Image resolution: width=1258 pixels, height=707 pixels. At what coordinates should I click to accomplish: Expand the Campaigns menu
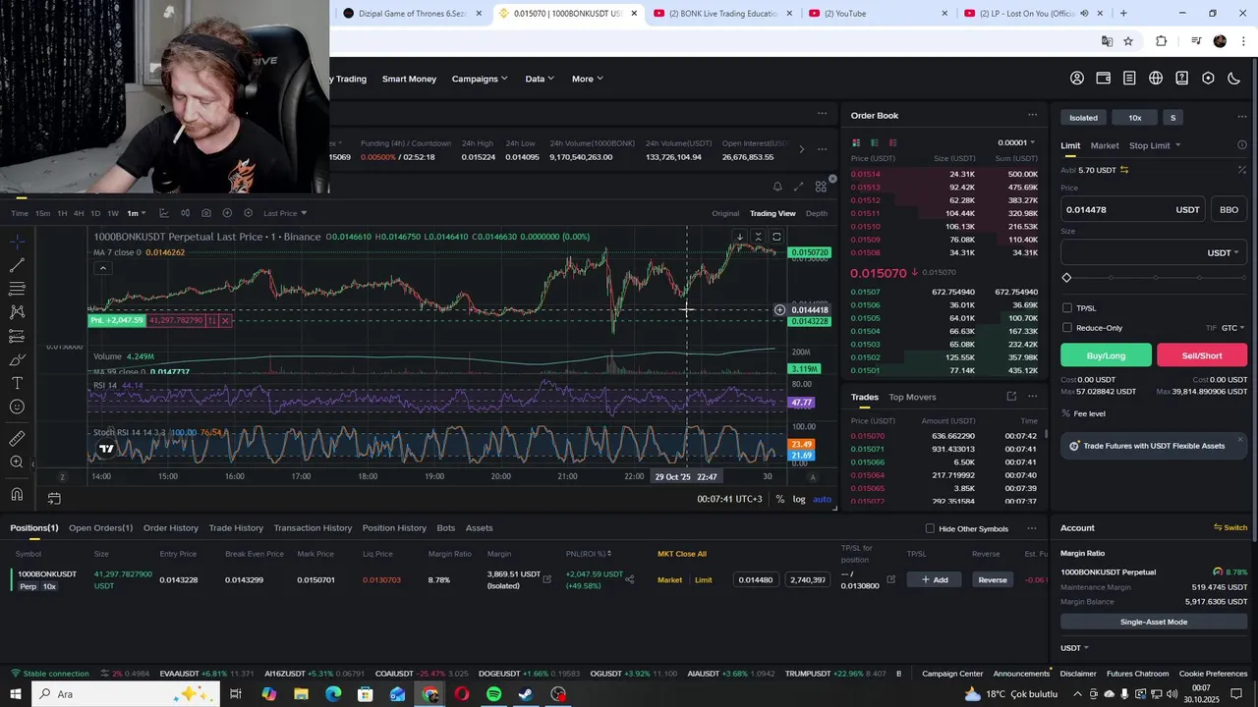click(x=480, y=79)
